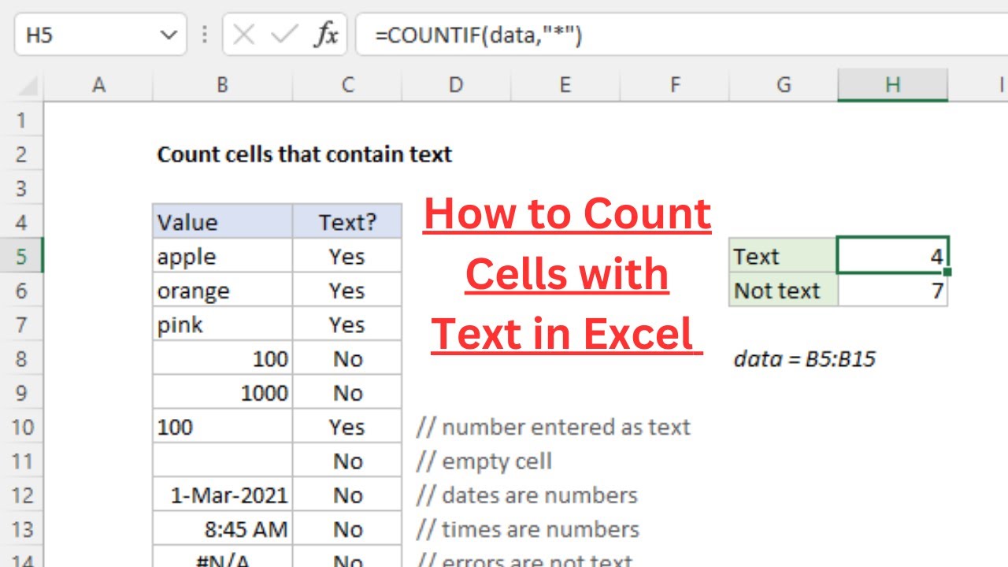This screenshot has width=1008, height=567.
Task: Select column B header
Action: pyautogui.click(x=222, y=85)
